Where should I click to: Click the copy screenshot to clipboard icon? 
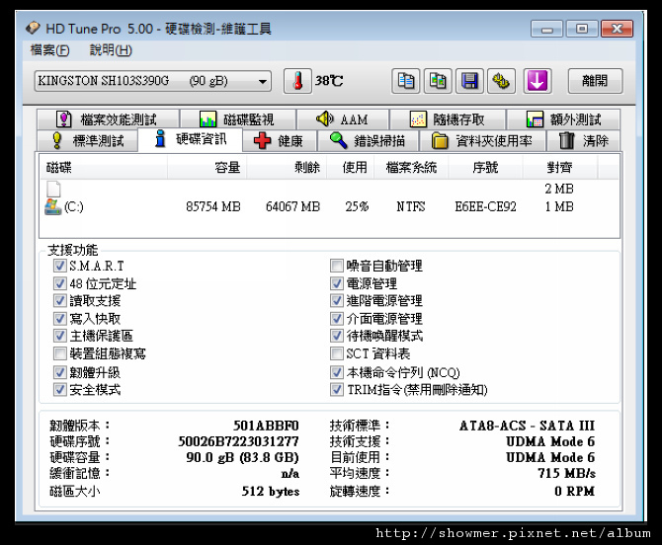pos(438,81)
